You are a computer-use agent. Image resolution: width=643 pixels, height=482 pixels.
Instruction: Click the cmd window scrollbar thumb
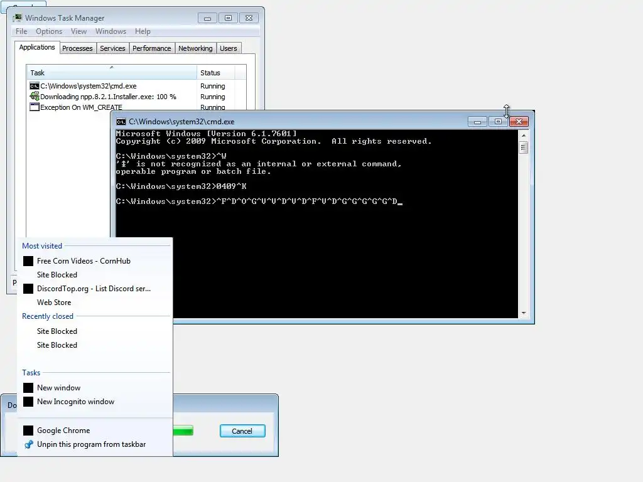click(x=524, y=147)
